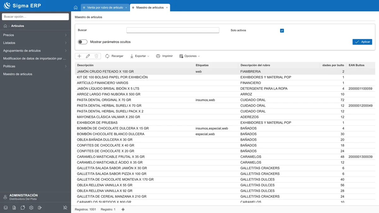Expand the Listados menu
This screenshot has width=379, height=213.
[x=35, y=43]
